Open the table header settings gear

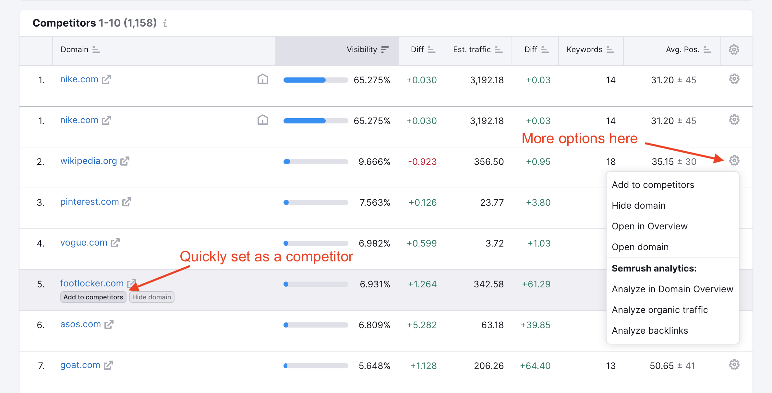point(734,50)
